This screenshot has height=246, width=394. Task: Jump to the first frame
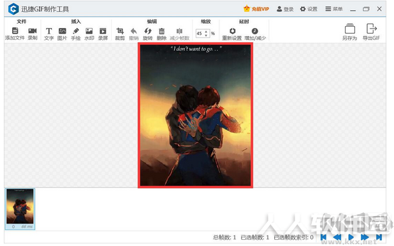coord(323,237)
